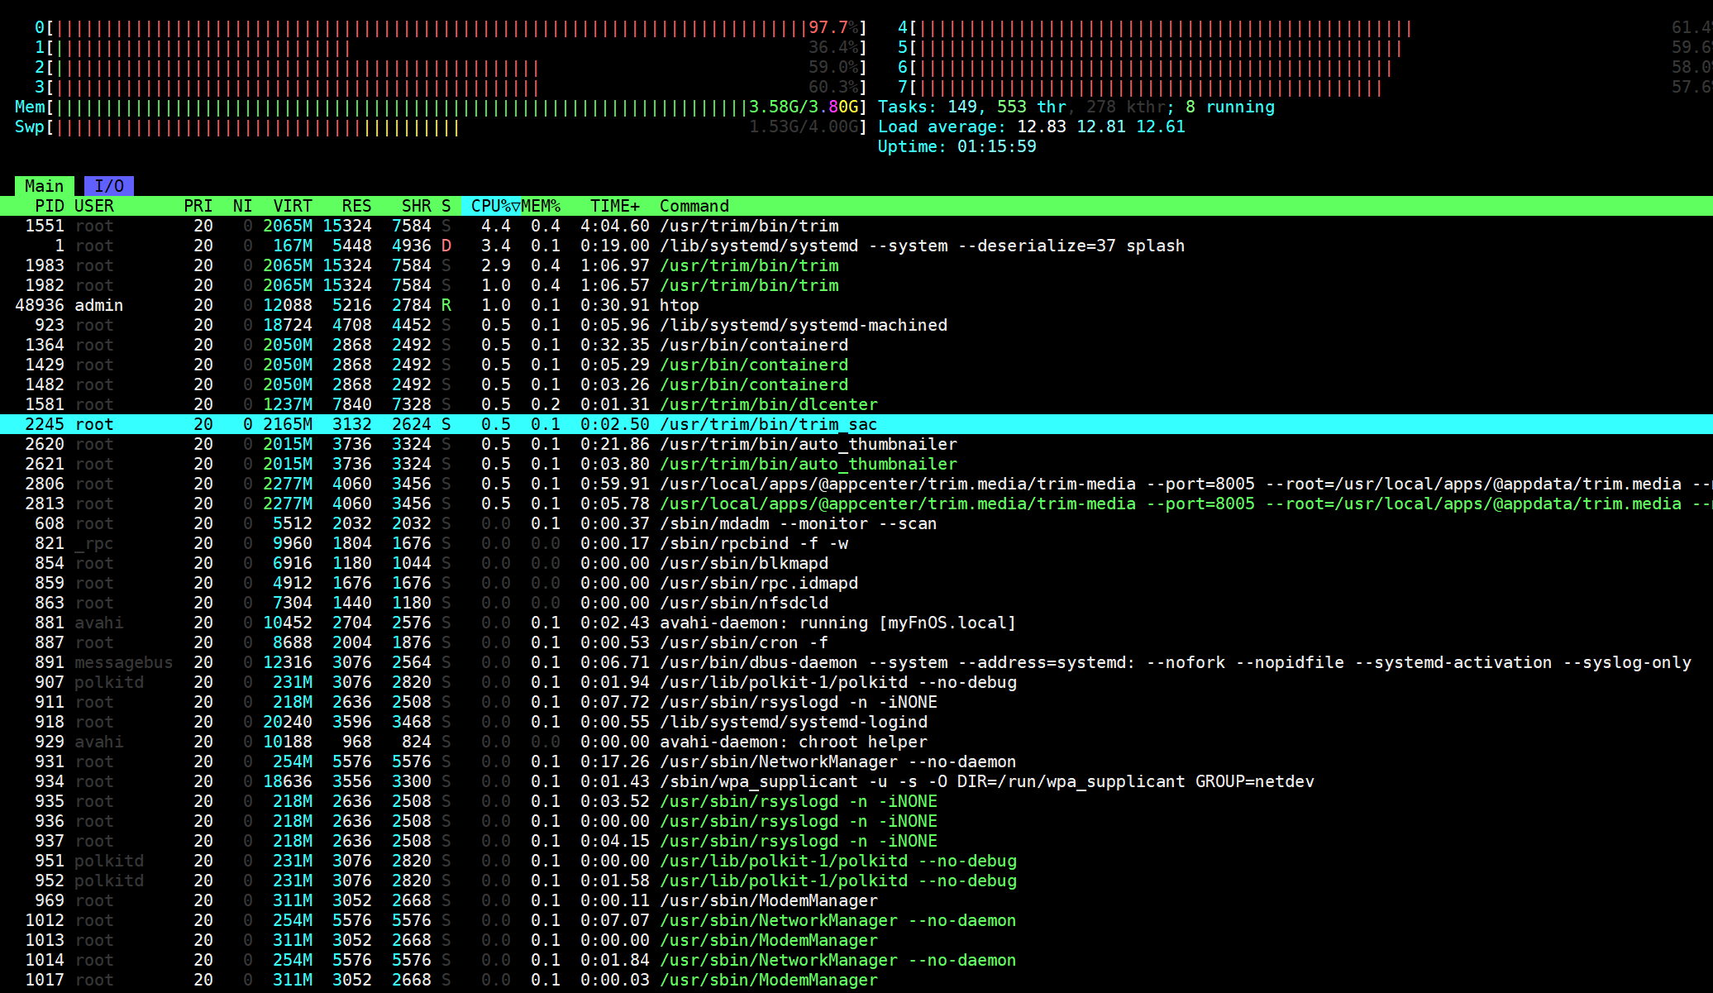Screen dimensions: 1713x993
Task: Select the Main tab
Action: point(44,186)
